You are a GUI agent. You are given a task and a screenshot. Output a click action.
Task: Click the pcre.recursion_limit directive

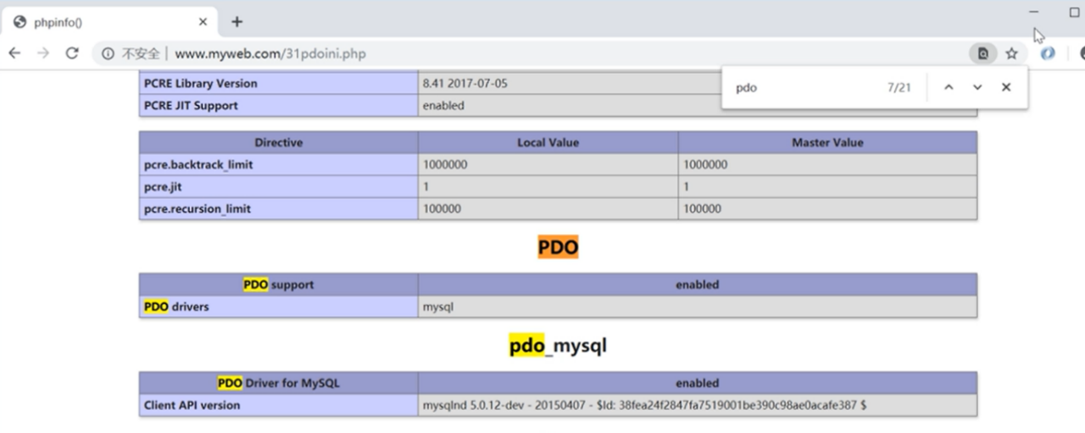tap(198, 208)
